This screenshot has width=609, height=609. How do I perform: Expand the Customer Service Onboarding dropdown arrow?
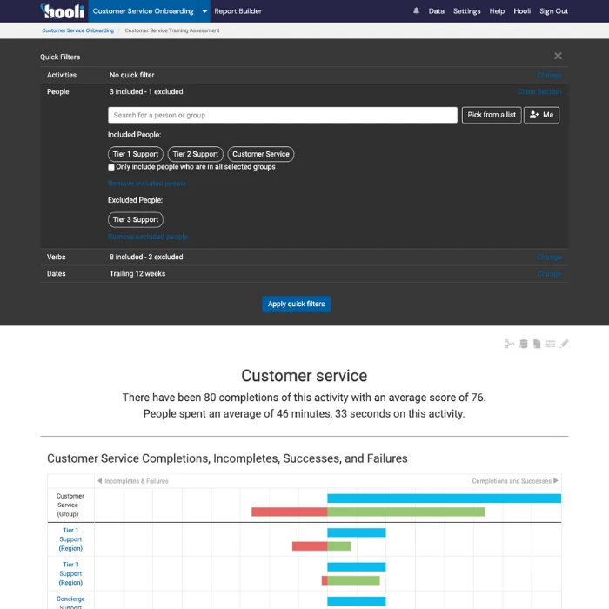[204, 11]
